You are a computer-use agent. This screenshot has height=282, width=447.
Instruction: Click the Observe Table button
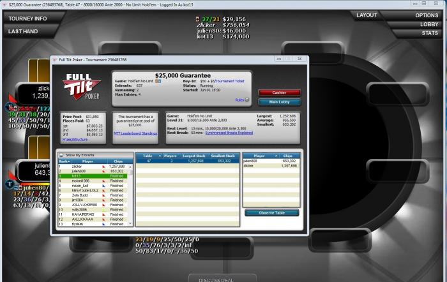[x=271, y=213]
